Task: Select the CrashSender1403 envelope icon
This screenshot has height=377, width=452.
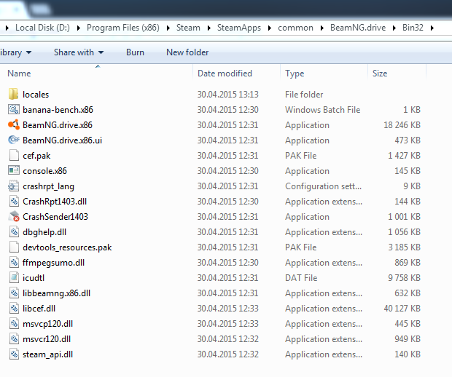Action: pyautogui.click(x=14, y=216)
